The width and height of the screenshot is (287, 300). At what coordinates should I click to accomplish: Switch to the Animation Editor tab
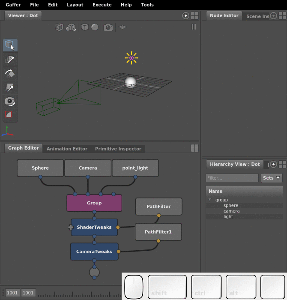point(67,149)
